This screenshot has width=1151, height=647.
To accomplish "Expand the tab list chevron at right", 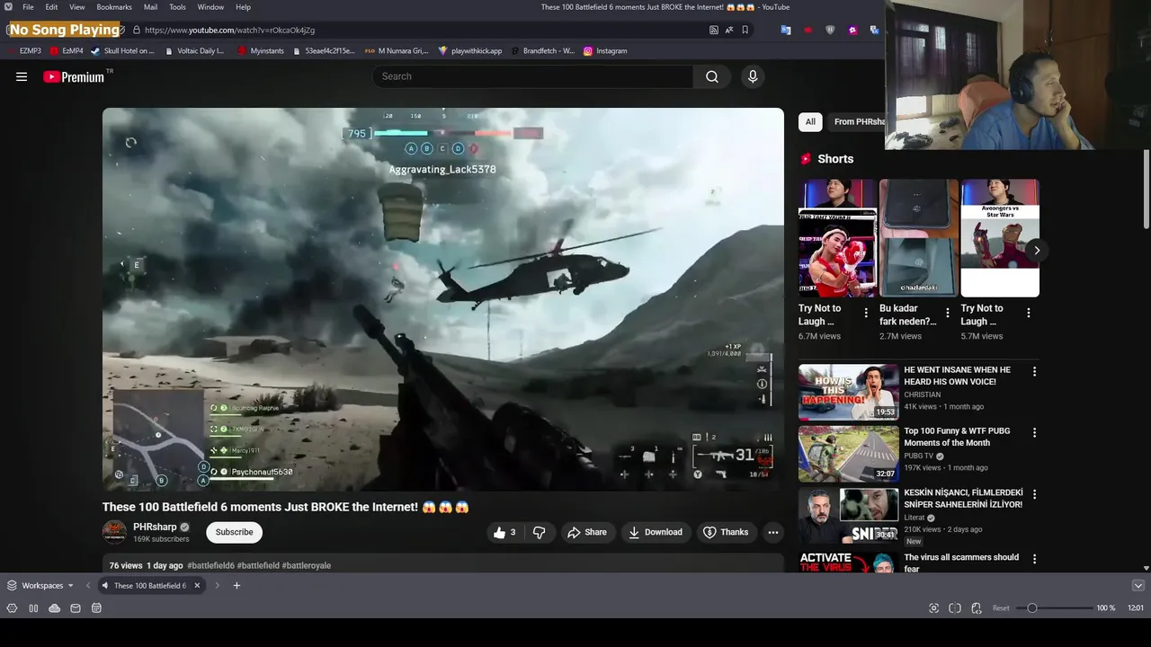I will [1138, 586].
